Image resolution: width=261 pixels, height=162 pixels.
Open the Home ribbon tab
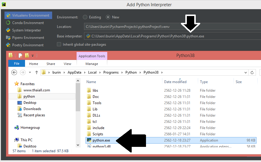[34, 64]
